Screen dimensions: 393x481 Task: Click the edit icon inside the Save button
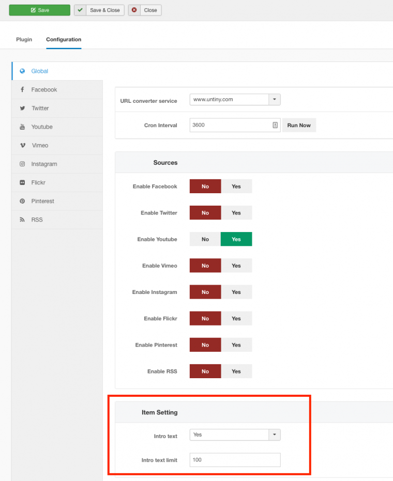pos(33,10)
